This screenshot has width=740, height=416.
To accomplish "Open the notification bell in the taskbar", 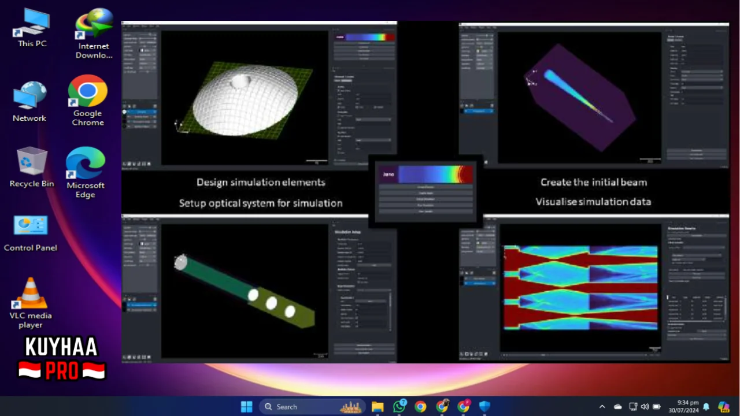I will pyautogui.click(x=706, y=407).
